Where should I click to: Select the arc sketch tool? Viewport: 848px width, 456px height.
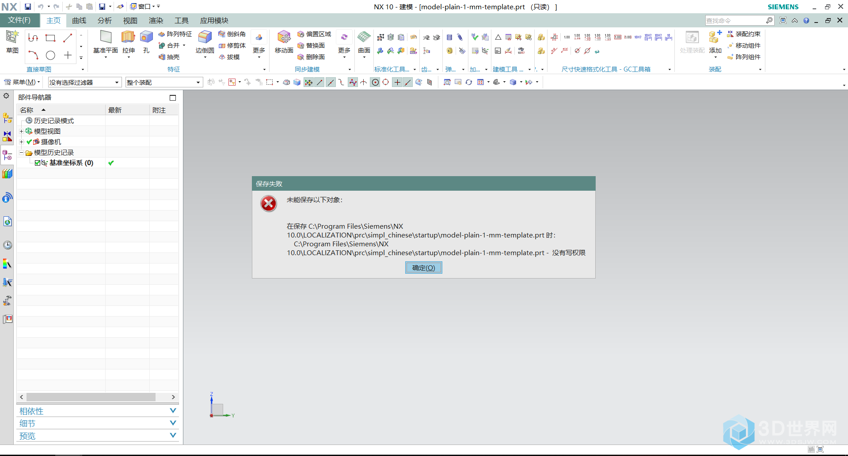click(x=33, y=55)
